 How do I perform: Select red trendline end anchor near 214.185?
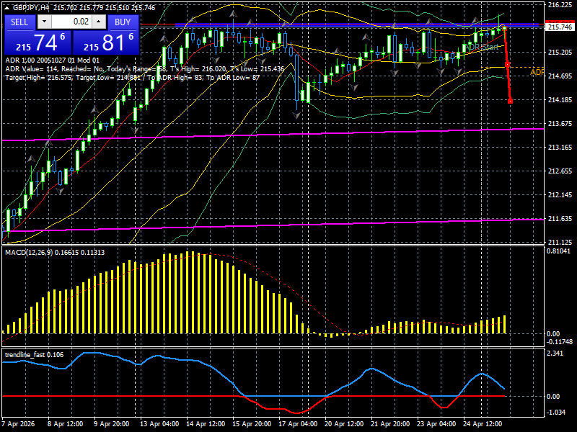[x=510, y=101]
